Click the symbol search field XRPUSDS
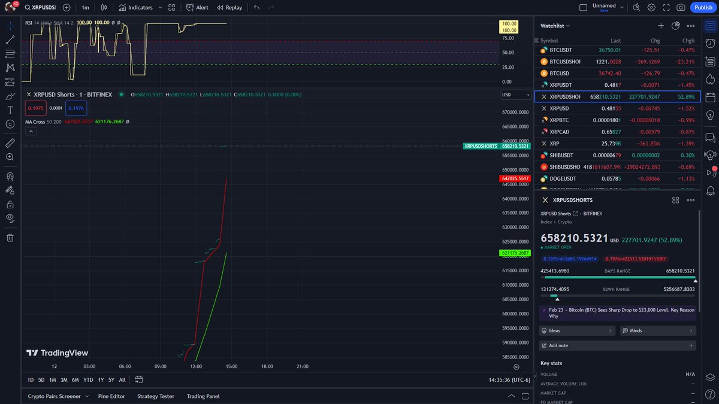This screenshot has width=719, height=404. point(40,8)
